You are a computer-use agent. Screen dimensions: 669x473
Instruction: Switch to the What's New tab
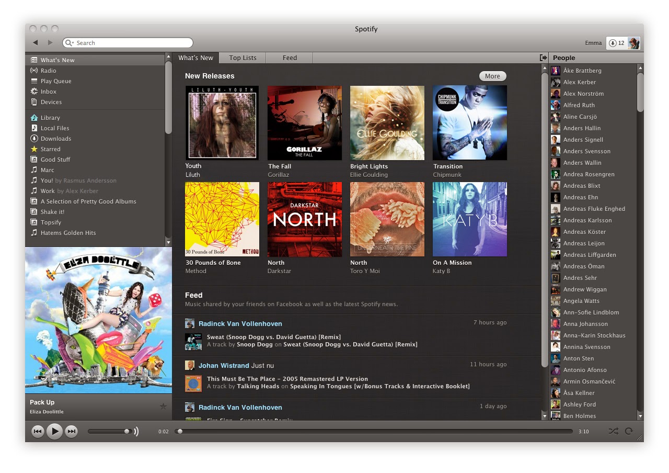(x=196, y=58)
